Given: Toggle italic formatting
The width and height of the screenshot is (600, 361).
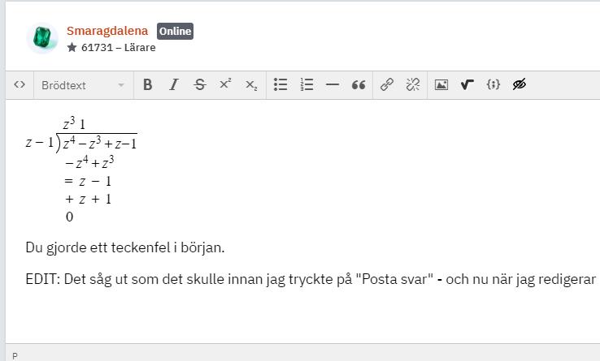Looking at the screenshot, I should pos(173,84).
